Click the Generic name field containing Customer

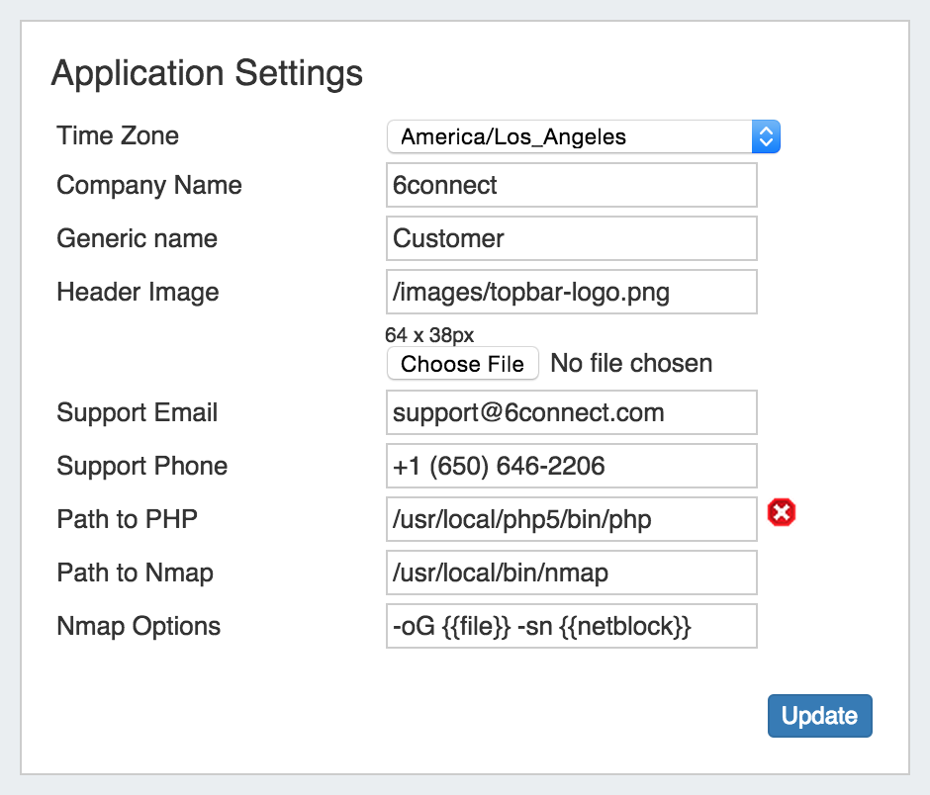click(571, 238)
